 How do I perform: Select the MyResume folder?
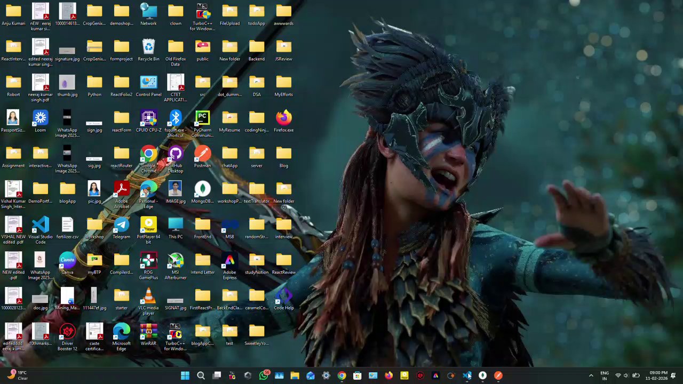(x=229, y=121)
